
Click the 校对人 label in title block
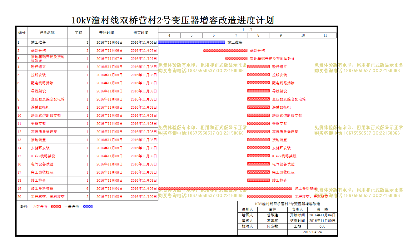pos(247,226)
